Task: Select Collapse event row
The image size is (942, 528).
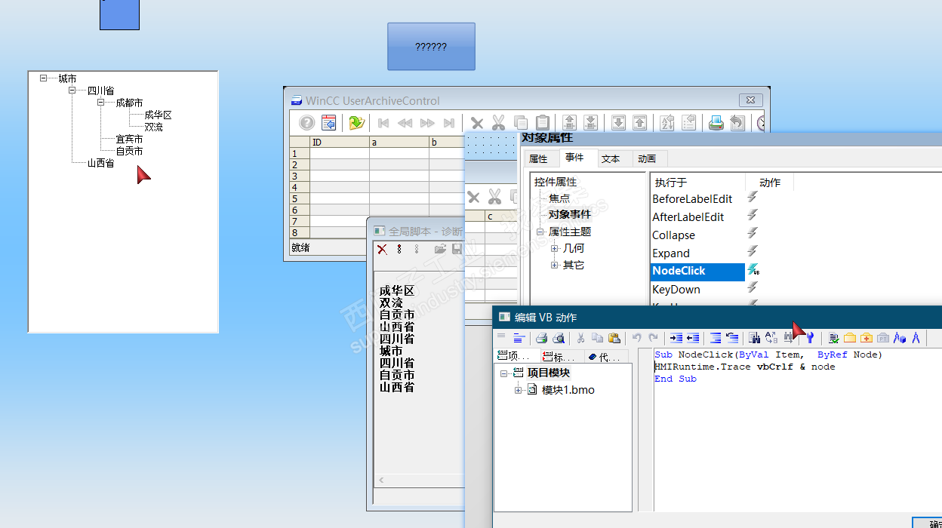Action: 673,235
